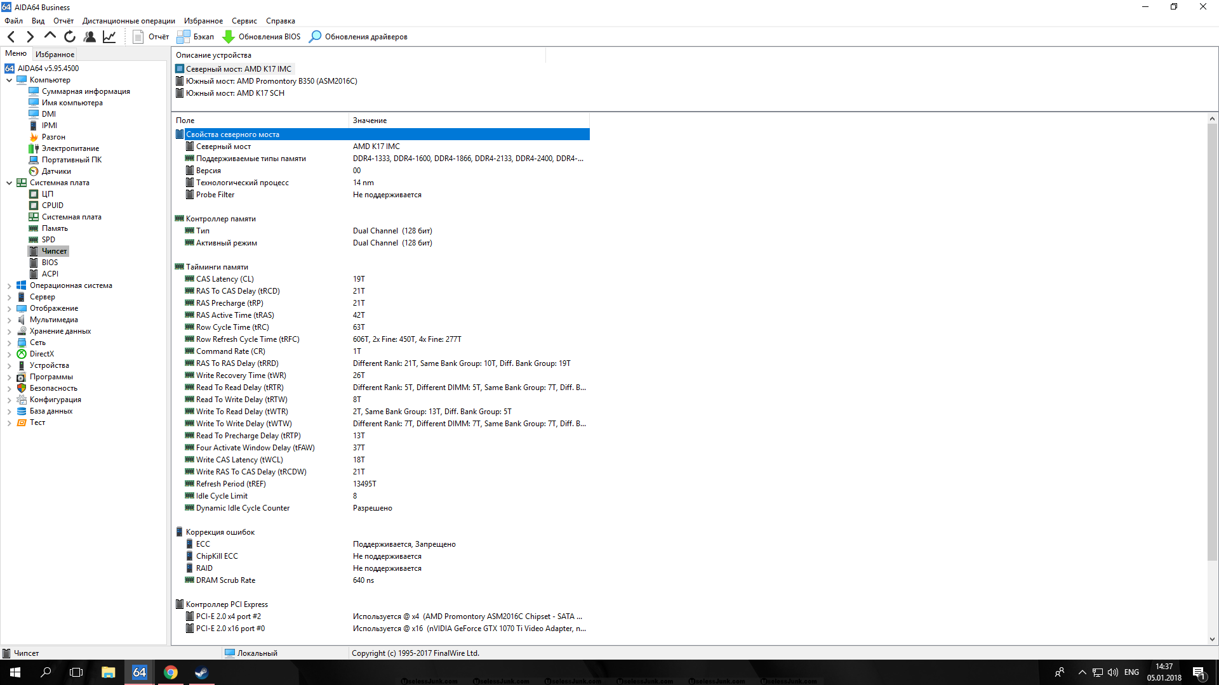1219x685 pixels.
Task: Open the user management toolbar icon
Action: (90, 37)
